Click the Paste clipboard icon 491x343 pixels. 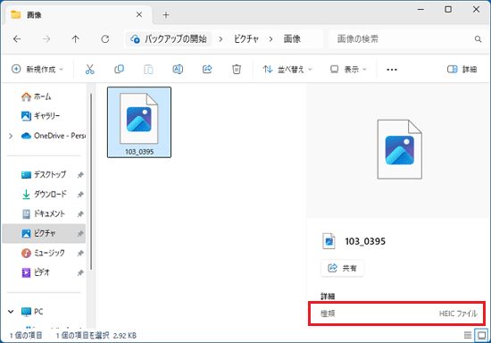148,70
